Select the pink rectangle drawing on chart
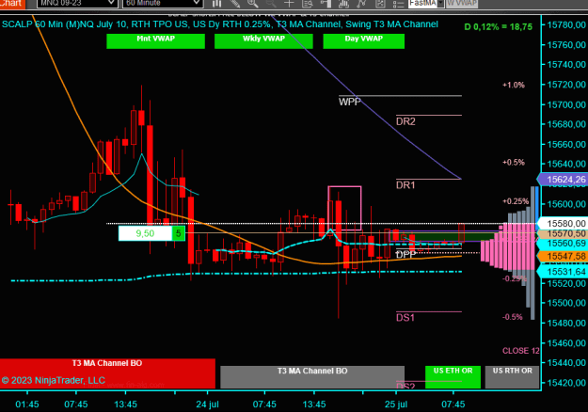 [x=344, y=208]
